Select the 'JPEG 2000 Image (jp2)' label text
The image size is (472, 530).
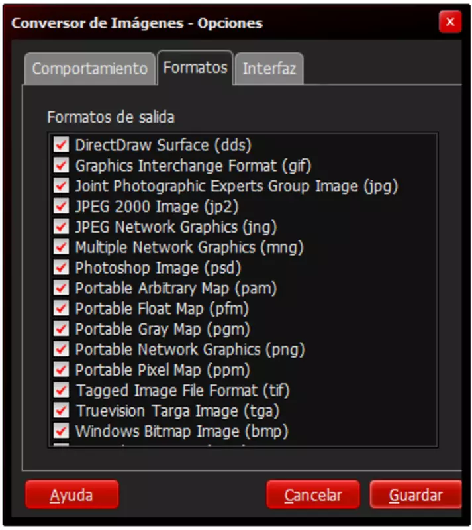(157, 207)
